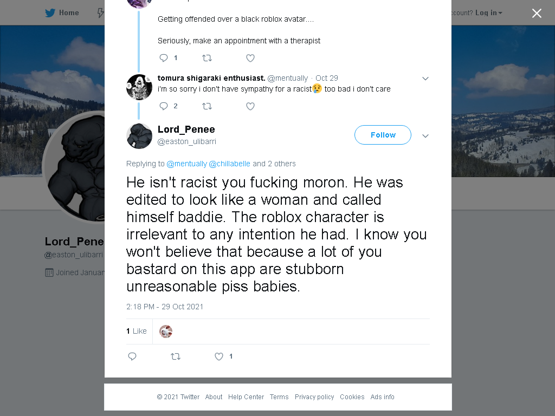Click reply icon on the therapist tweet
555x416 pixels.
click(164, 58)
